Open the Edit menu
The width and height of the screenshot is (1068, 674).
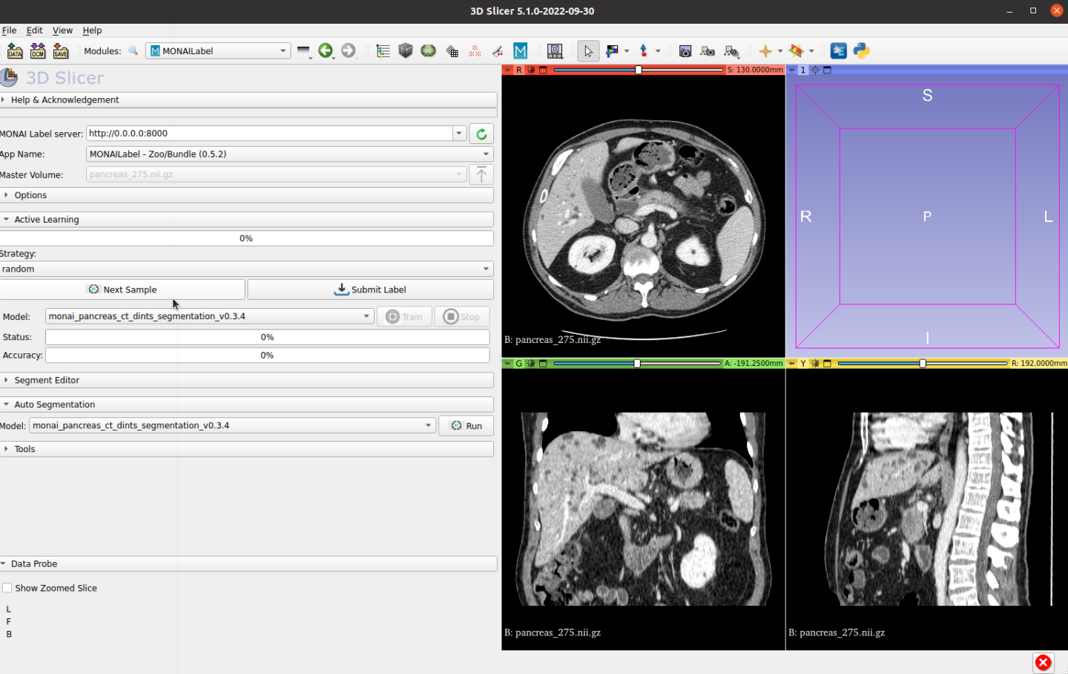[34, 30]
